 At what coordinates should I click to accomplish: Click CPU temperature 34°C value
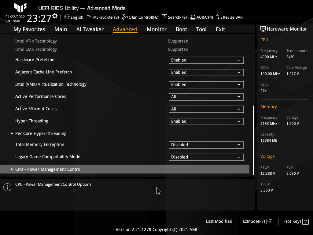point(290,57)
